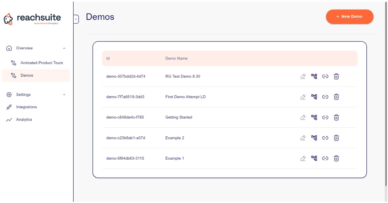Open the Analytics section
This screenshot has height=203, width=388.
point(24,120)
